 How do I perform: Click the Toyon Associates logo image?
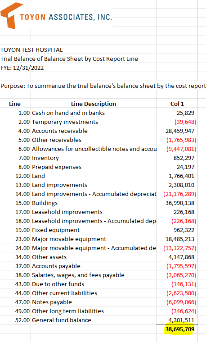56,16
